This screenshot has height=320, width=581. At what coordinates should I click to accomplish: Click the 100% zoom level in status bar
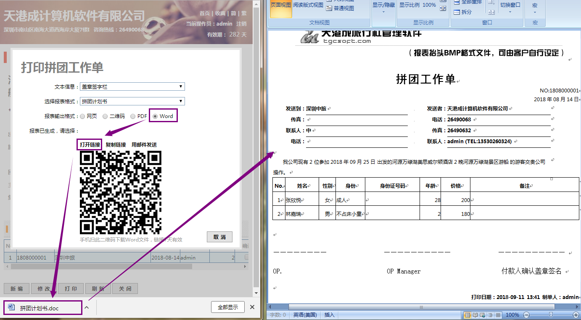(512, 315)
